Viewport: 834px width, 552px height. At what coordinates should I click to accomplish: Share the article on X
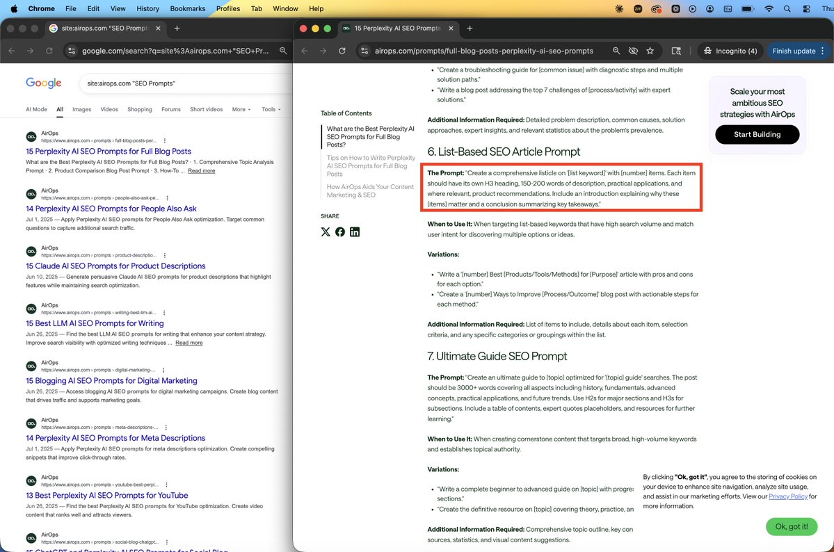326,232
